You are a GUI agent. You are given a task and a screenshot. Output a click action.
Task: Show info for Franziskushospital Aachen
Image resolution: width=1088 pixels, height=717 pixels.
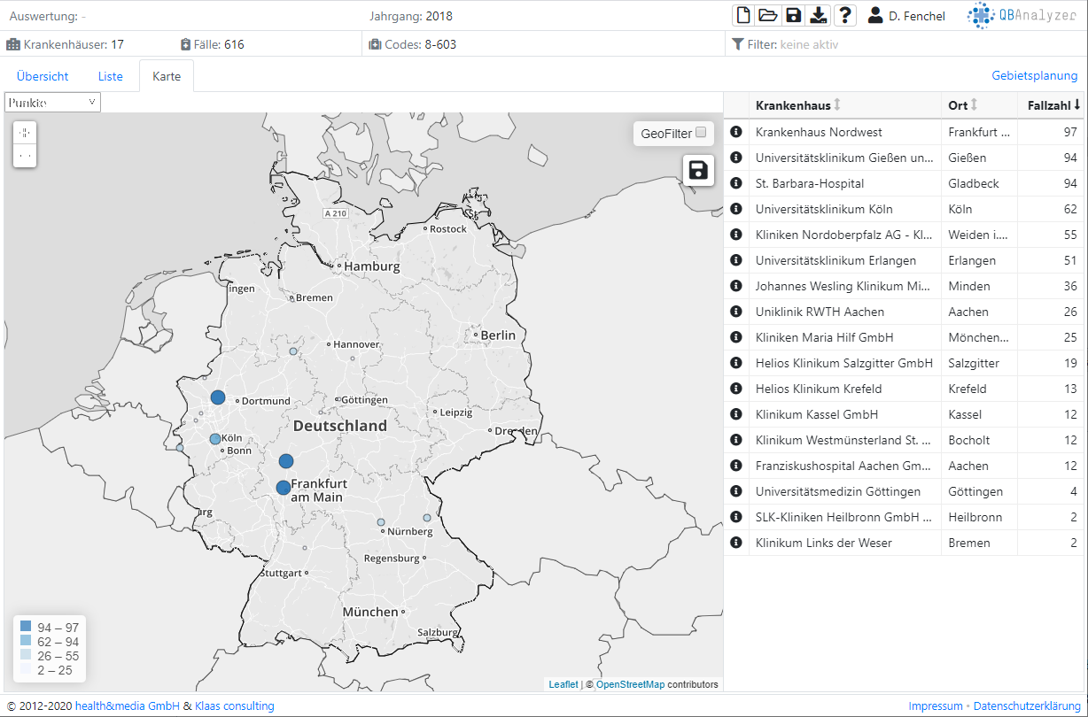tap(735, 466)
